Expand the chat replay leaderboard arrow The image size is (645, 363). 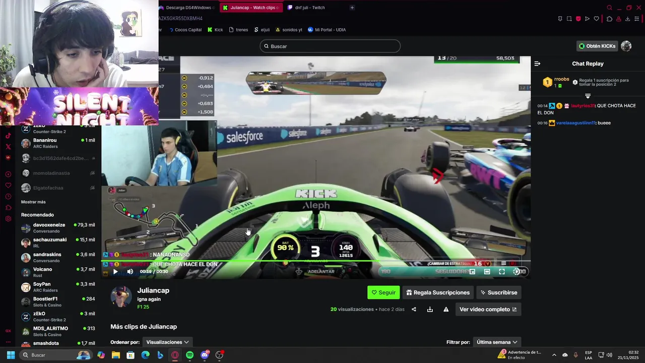[588, 96]
